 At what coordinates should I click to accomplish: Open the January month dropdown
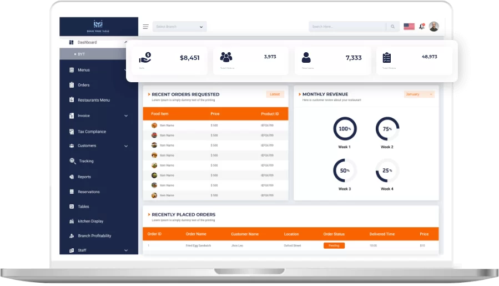[419, 94]
